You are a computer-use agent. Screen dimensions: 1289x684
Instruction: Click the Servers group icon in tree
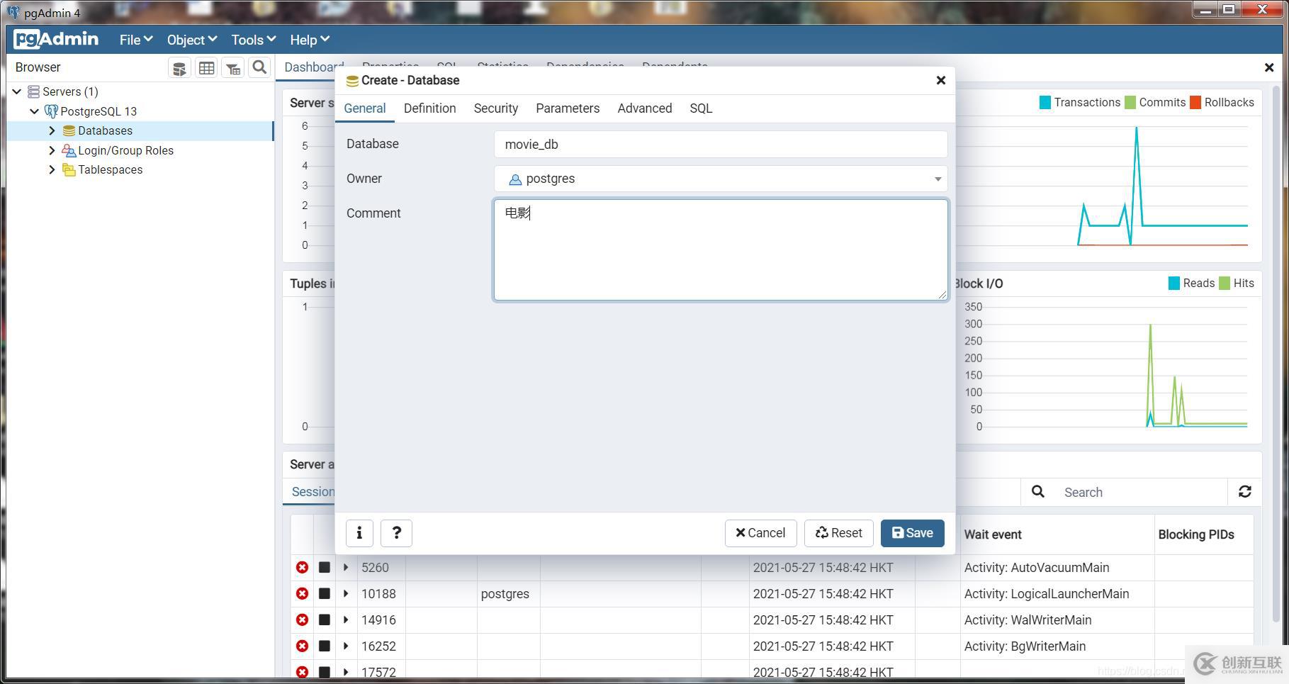[x=33, y=91]
